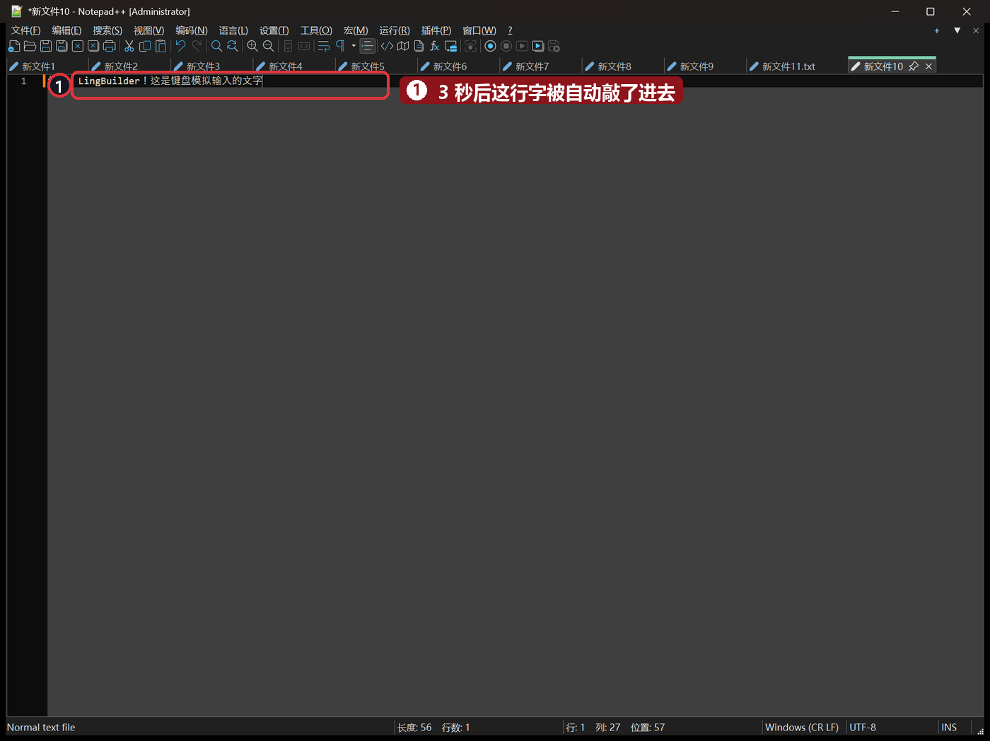This screenshot has height=741, width=990.
Task: Toggle the indent guide button
Action: pos(368,46)
